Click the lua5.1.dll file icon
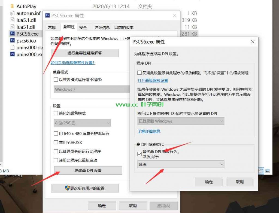 (12, 20)
